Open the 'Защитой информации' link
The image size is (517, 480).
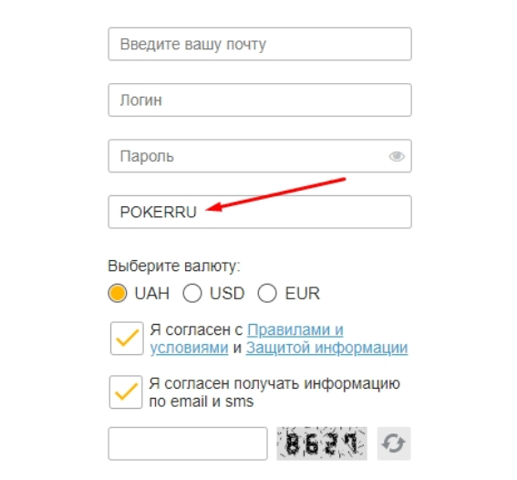click(x=326, y=348)
